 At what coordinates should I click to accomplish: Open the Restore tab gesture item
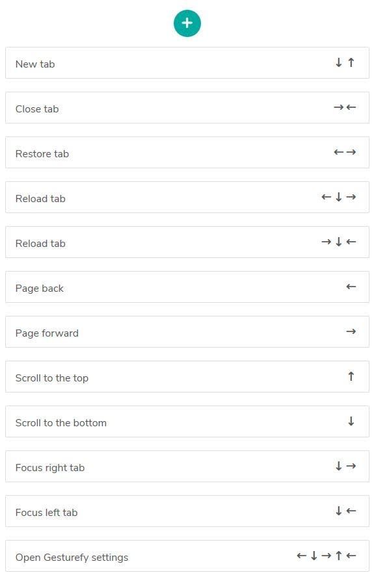click(187, 153)
